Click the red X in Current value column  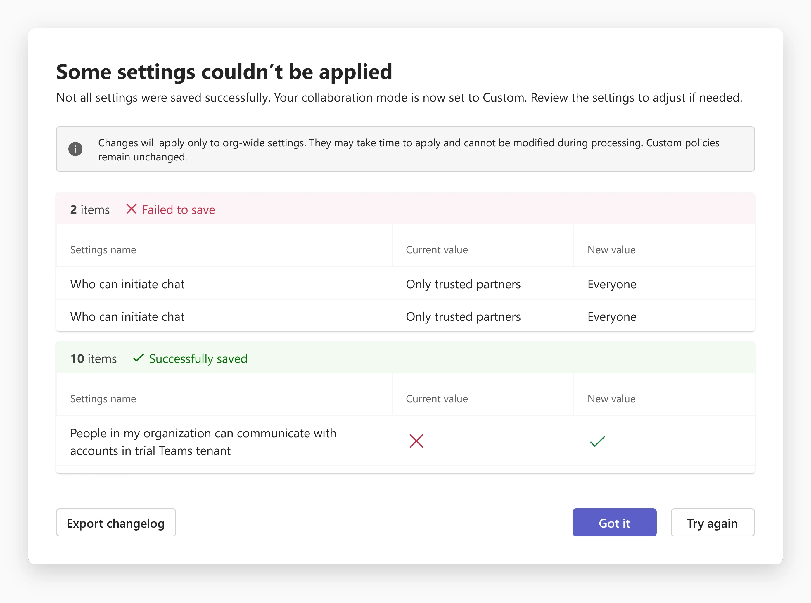(x=416, y=441)
